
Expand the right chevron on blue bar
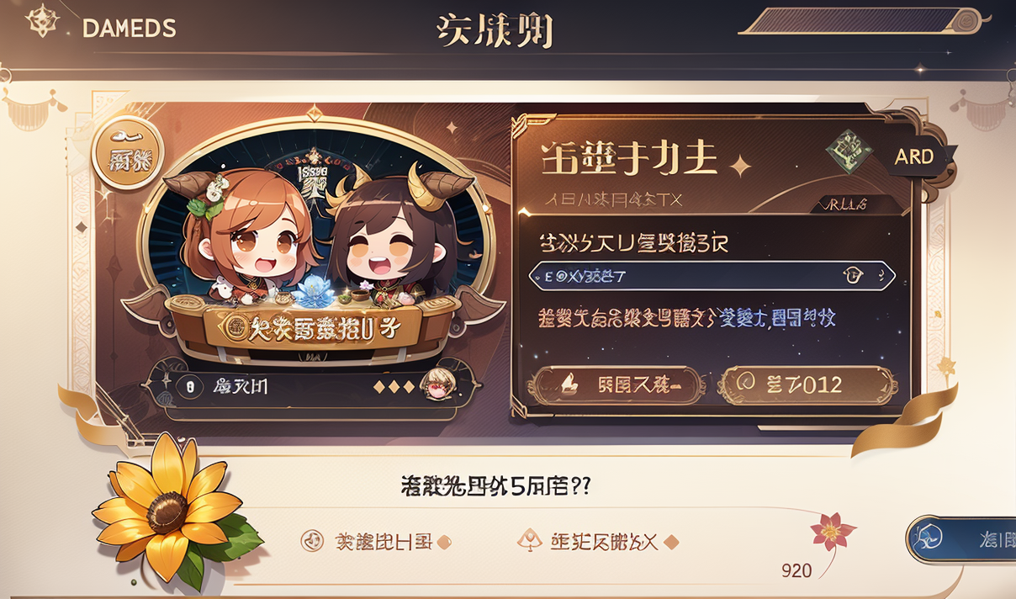[883, 275]
